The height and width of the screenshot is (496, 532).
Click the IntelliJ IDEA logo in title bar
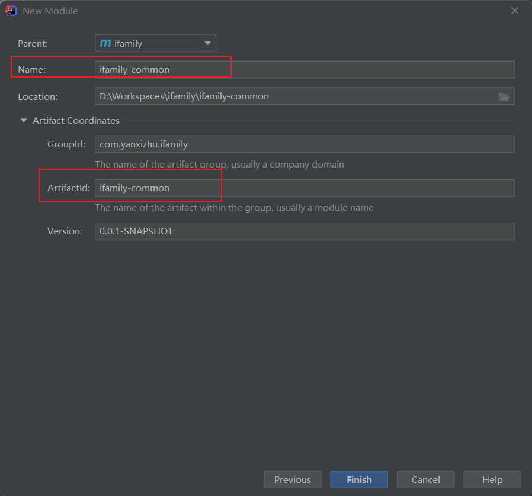[x=11, y=11]
